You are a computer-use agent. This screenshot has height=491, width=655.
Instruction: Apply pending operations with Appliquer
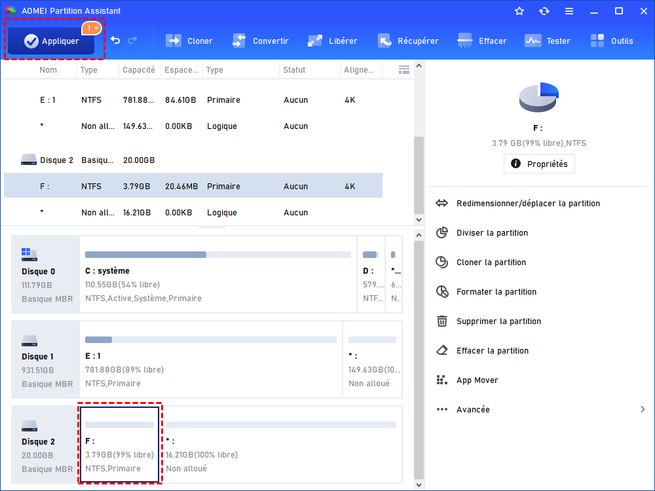51,41
